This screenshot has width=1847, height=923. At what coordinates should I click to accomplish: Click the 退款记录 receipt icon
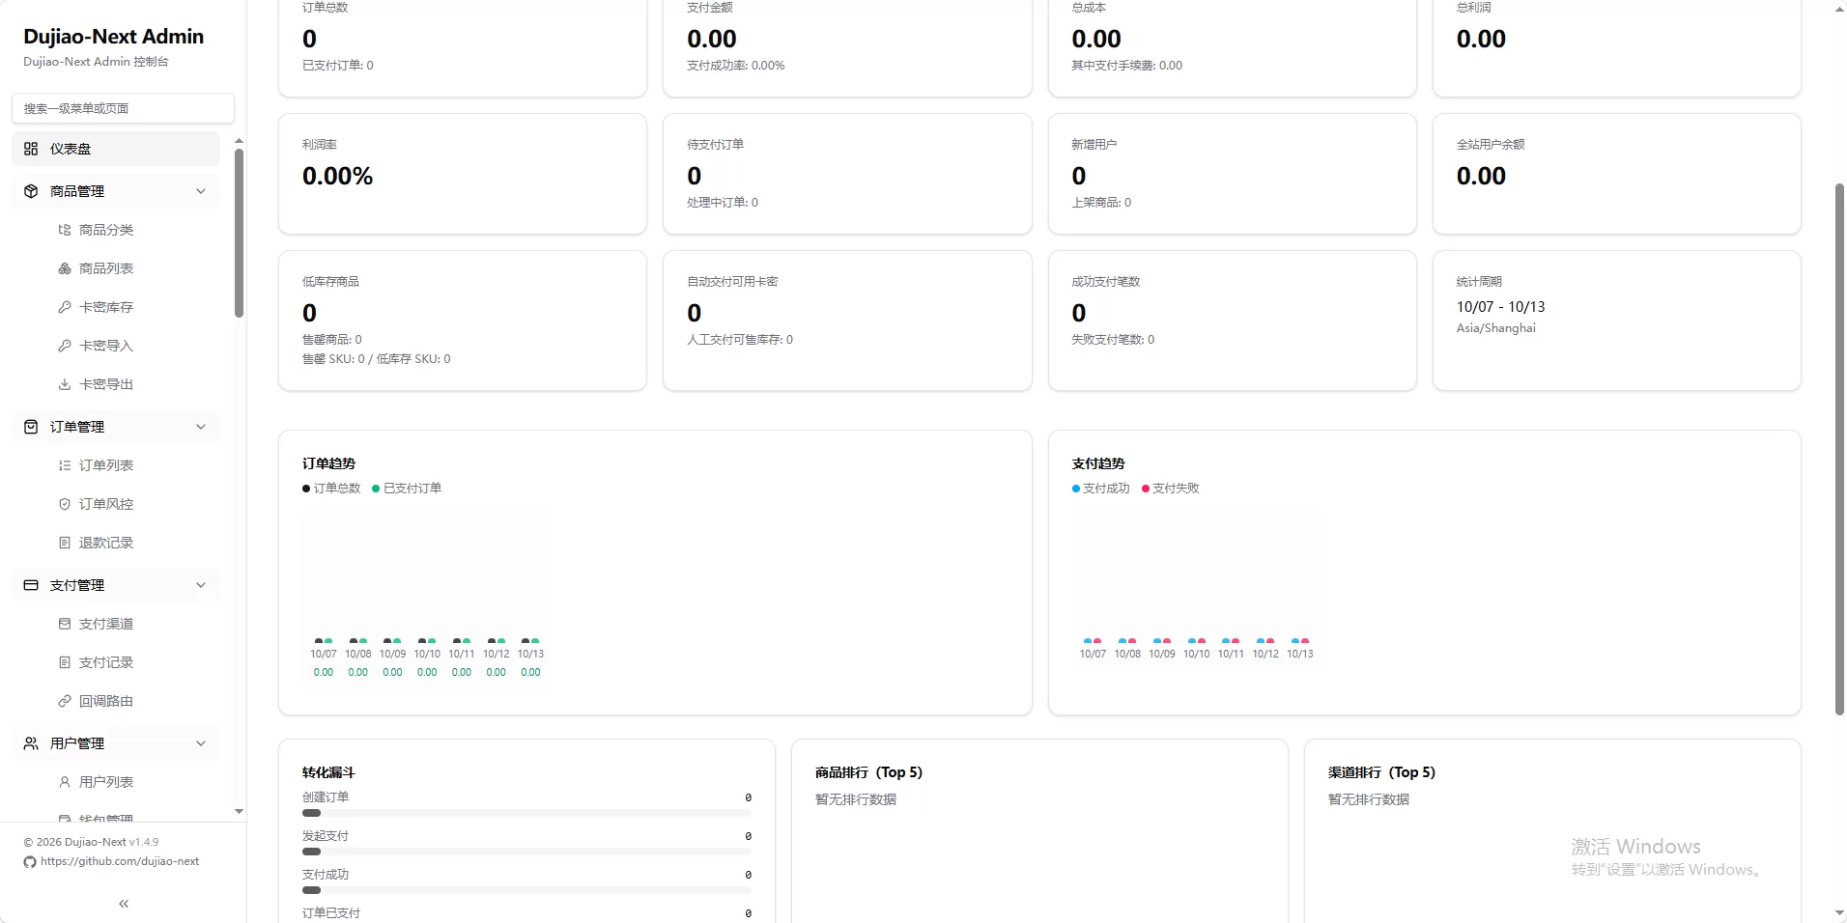(65, 543)
